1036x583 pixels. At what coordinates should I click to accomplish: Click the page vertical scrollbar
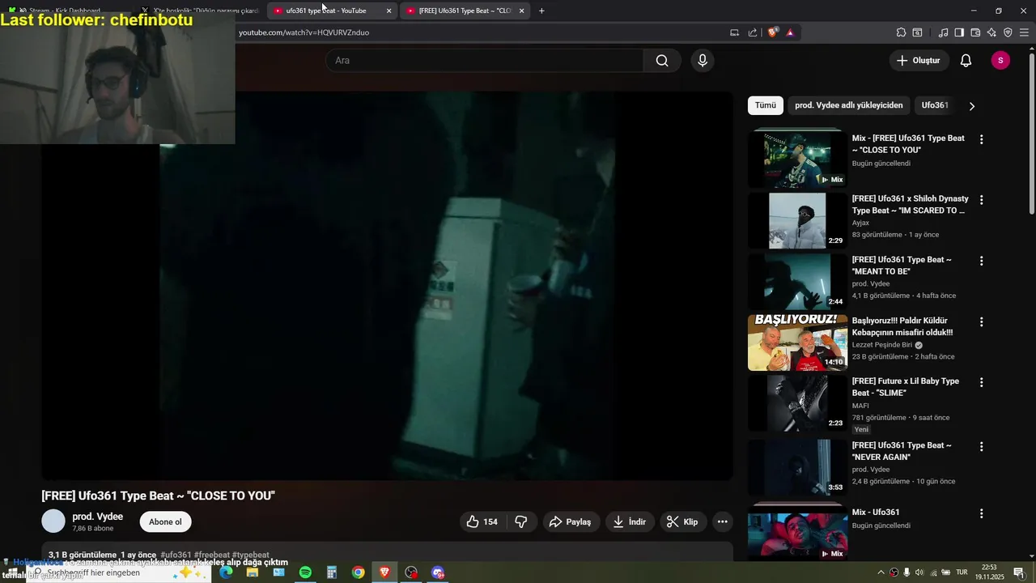tap(1031, 134)
